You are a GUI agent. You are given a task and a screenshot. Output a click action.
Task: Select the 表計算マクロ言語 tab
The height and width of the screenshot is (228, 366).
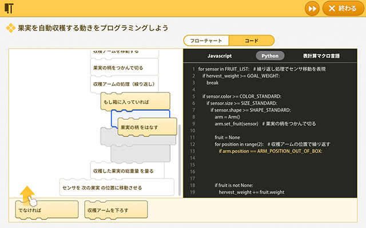point(321,56)
